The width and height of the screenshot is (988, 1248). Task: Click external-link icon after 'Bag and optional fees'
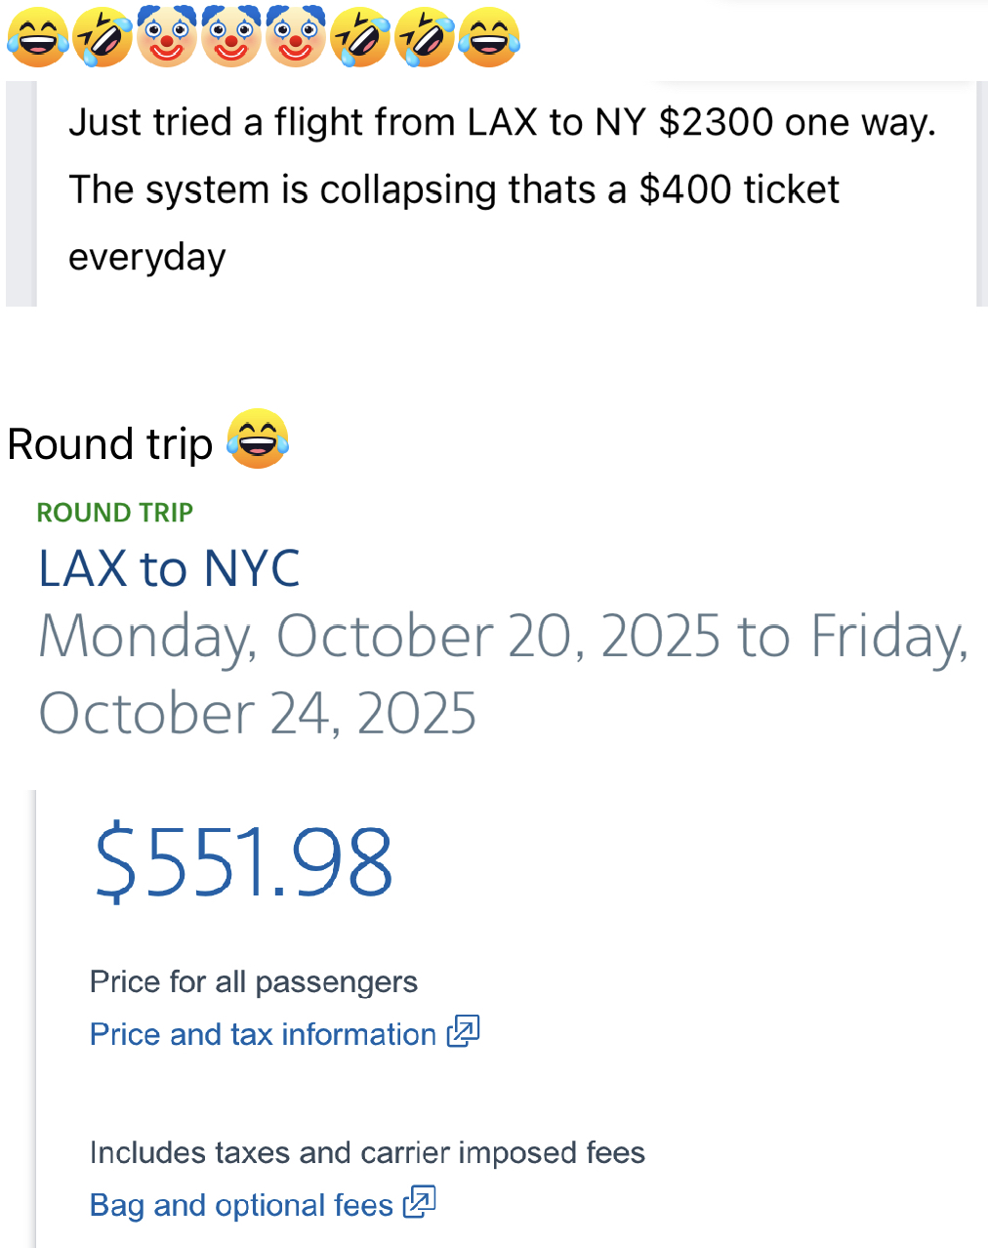(x=420, y=1202)
